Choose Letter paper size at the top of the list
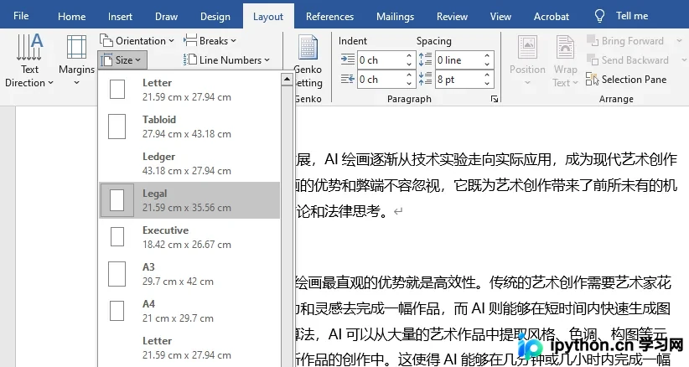Viewport: 689px width, 367px height. [x=189, y=90]
